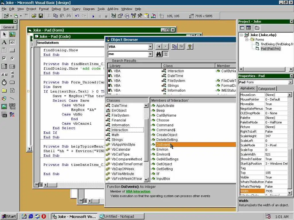Click the Class column header in Search Results
294x220 pixels.
click(x=188, y=66)
